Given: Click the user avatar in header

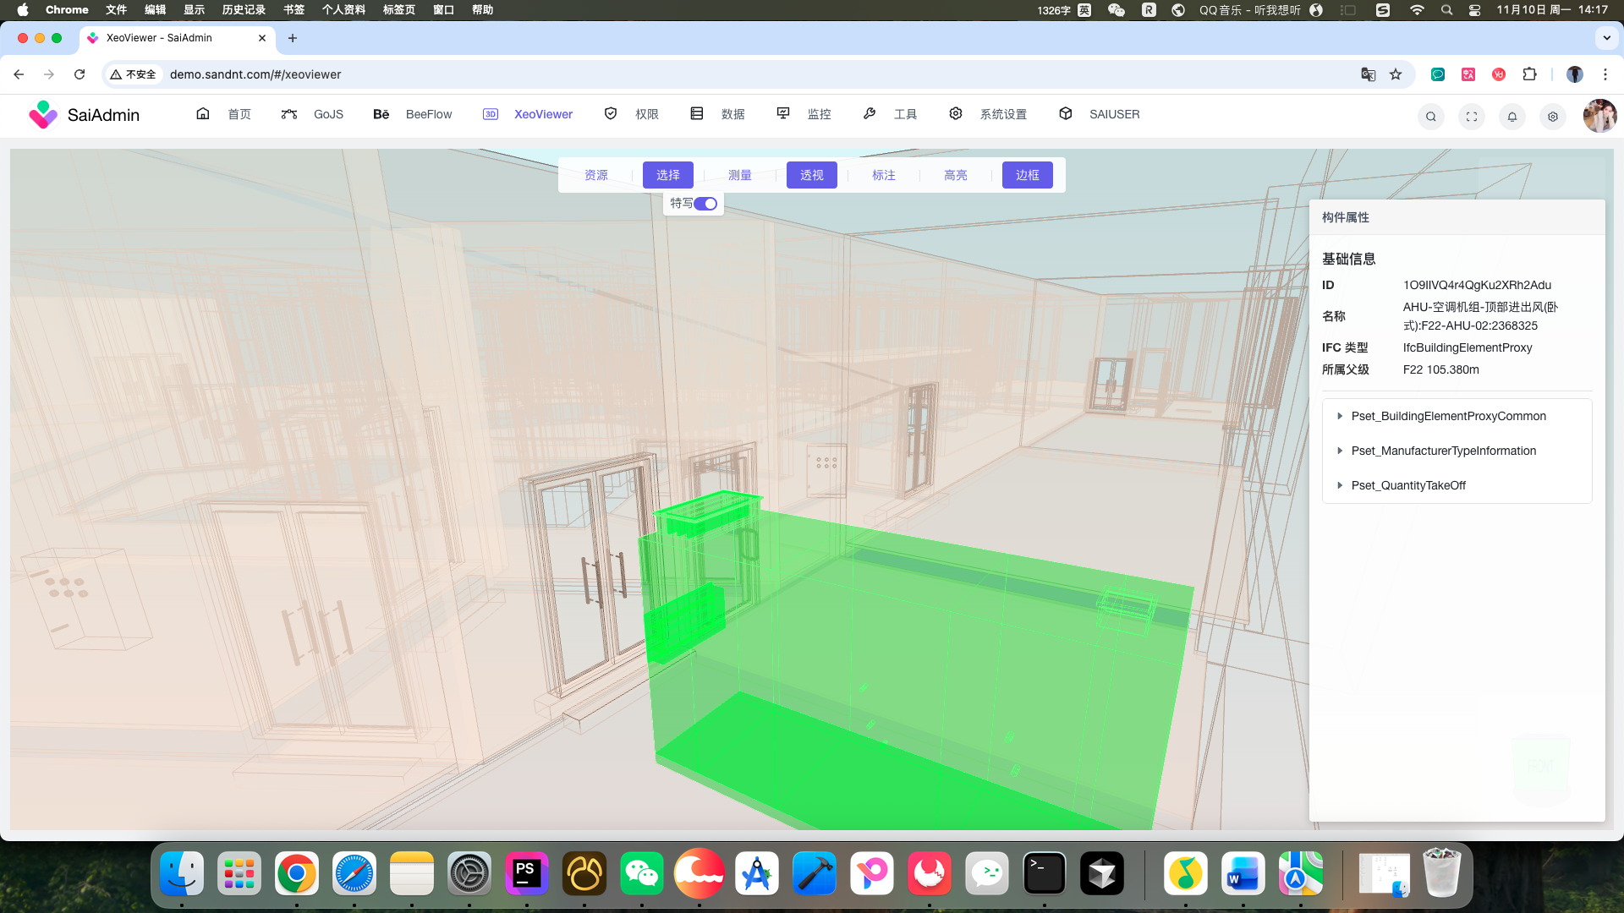Looking at the screenshot, I should pos(1599,116).
